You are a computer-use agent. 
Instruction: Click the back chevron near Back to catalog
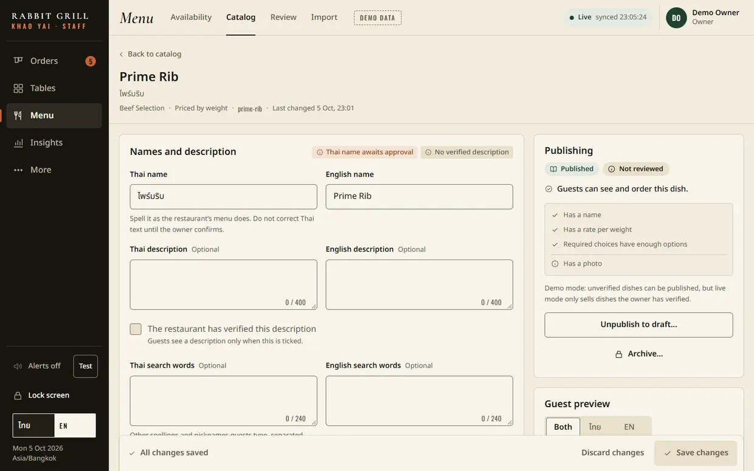(121, 54)
